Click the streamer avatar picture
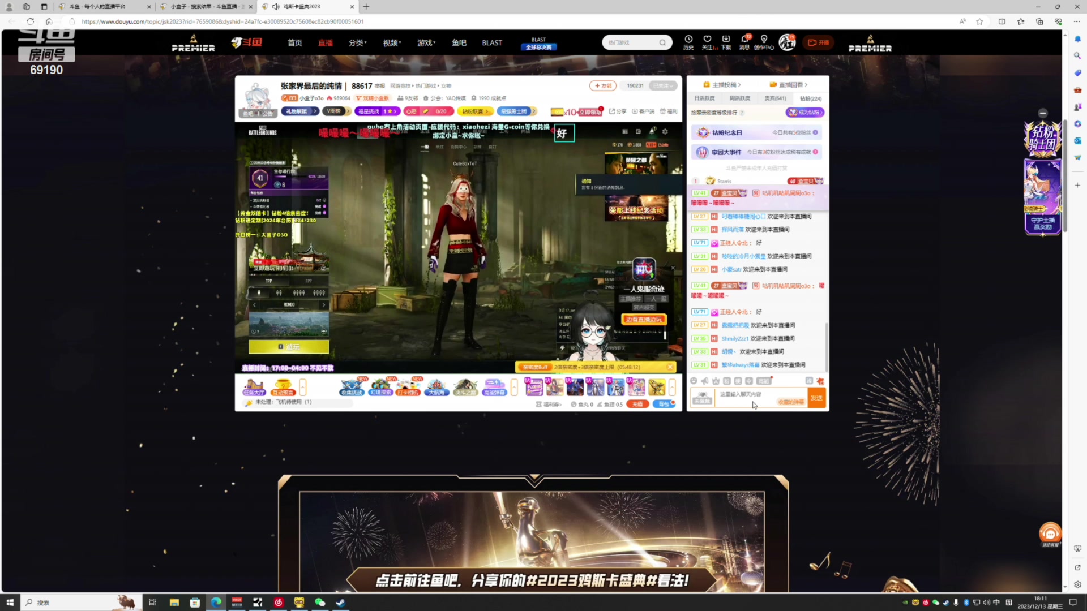The width and height of the screenshot is (1087, 611). tap(258, 98)
